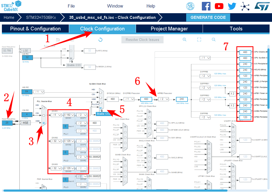Select HSI radio in System Clock Mux
The image size is (272, 193).
pyautogui.click(x=101, y=92)
